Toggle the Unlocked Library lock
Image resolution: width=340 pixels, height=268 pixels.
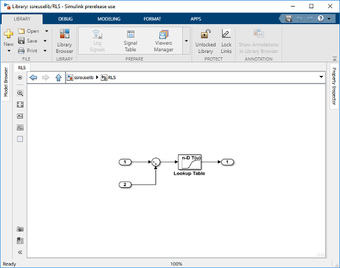(206, 41)
